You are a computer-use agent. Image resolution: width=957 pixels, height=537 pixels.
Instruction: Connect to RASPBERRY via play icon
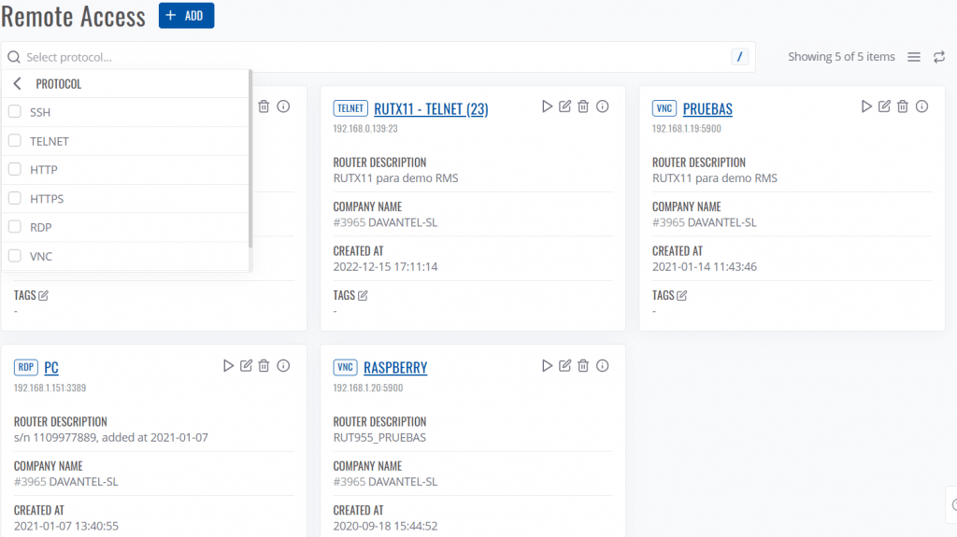coord(547,365)
